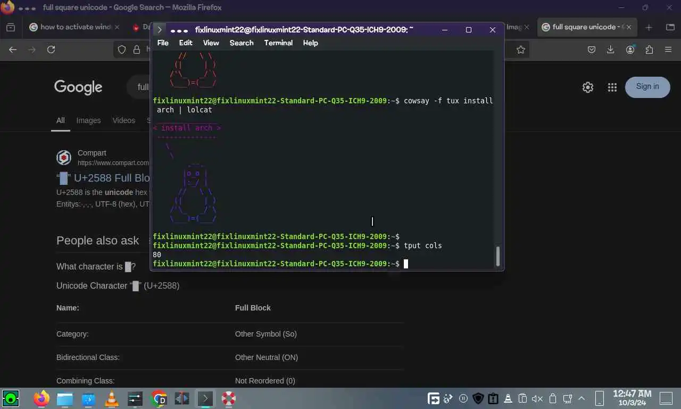Open the Firefox View icon left of the tabs
The image size is (681, 409).
coord(10,27)
